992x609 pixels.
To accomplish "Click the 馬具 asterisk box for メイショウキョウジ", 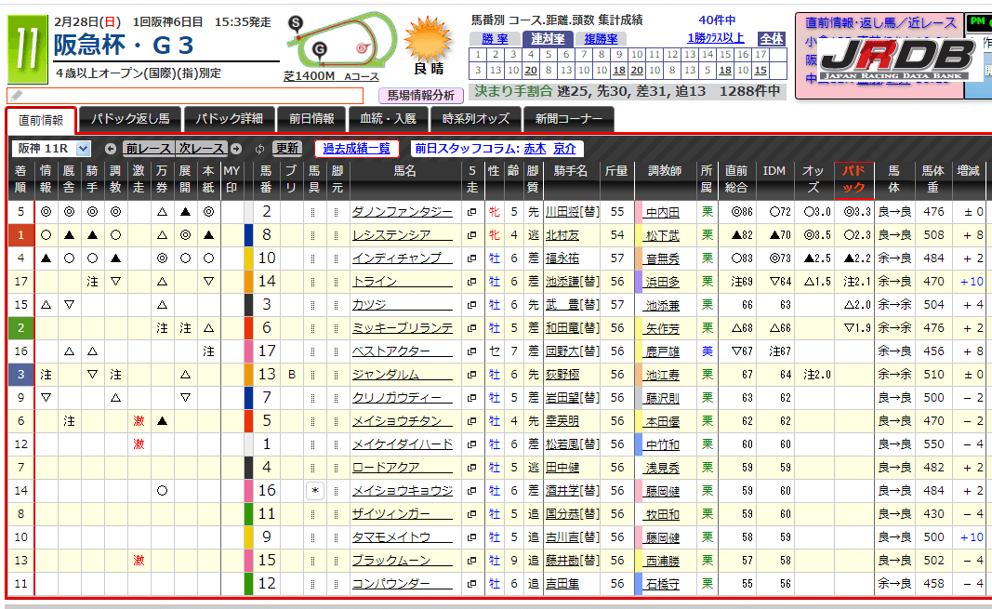I will point(315,491).
